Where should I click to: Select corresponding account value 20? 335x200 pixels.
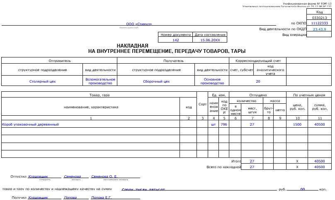click(258, 81)
